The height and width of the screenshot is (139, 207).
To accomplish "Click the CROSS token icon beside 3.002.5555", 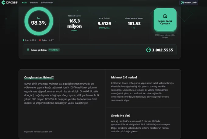I will pyautogui.click(x=149, y=50).
